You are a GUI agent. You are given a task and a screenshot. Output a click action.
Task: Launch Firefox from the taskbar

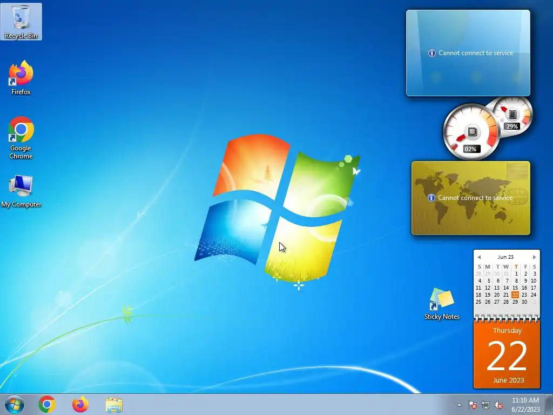pos(80,404)
